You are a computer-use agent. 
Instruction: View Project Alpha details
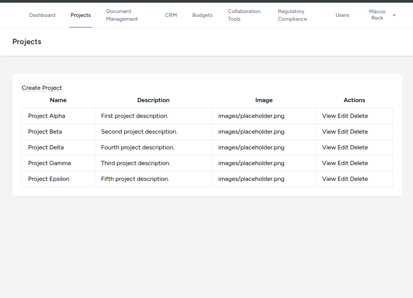329,116
